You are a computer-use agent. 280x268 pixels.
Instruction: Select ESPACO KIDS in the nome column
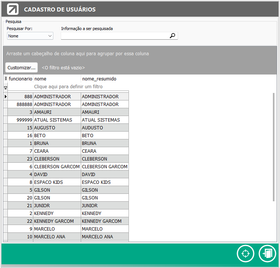tap(57, 182)
